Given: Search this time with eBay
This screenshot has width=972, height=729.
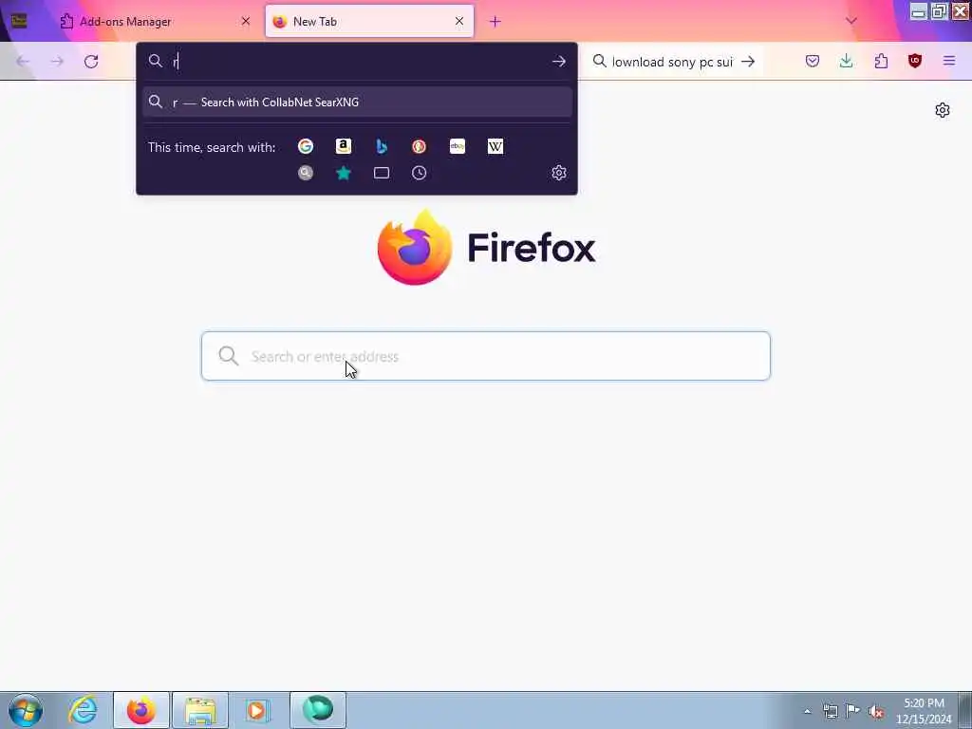Looking at the screenshot, I should point(458,146).
